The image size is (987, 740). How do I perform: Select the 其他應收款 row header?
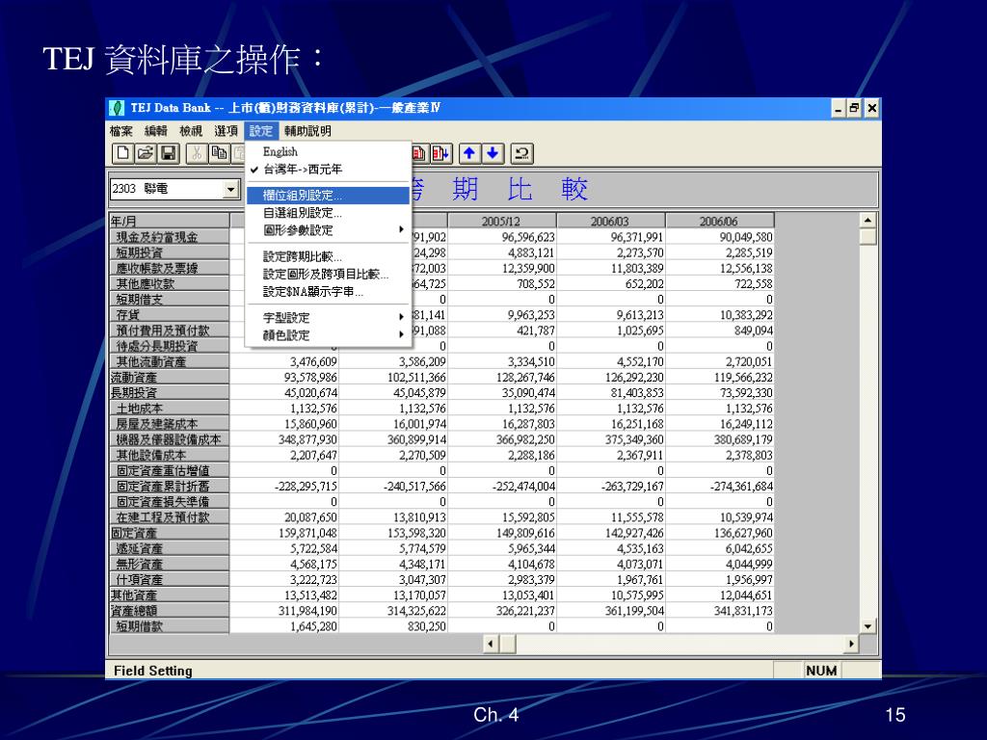[x=170, y=284]
